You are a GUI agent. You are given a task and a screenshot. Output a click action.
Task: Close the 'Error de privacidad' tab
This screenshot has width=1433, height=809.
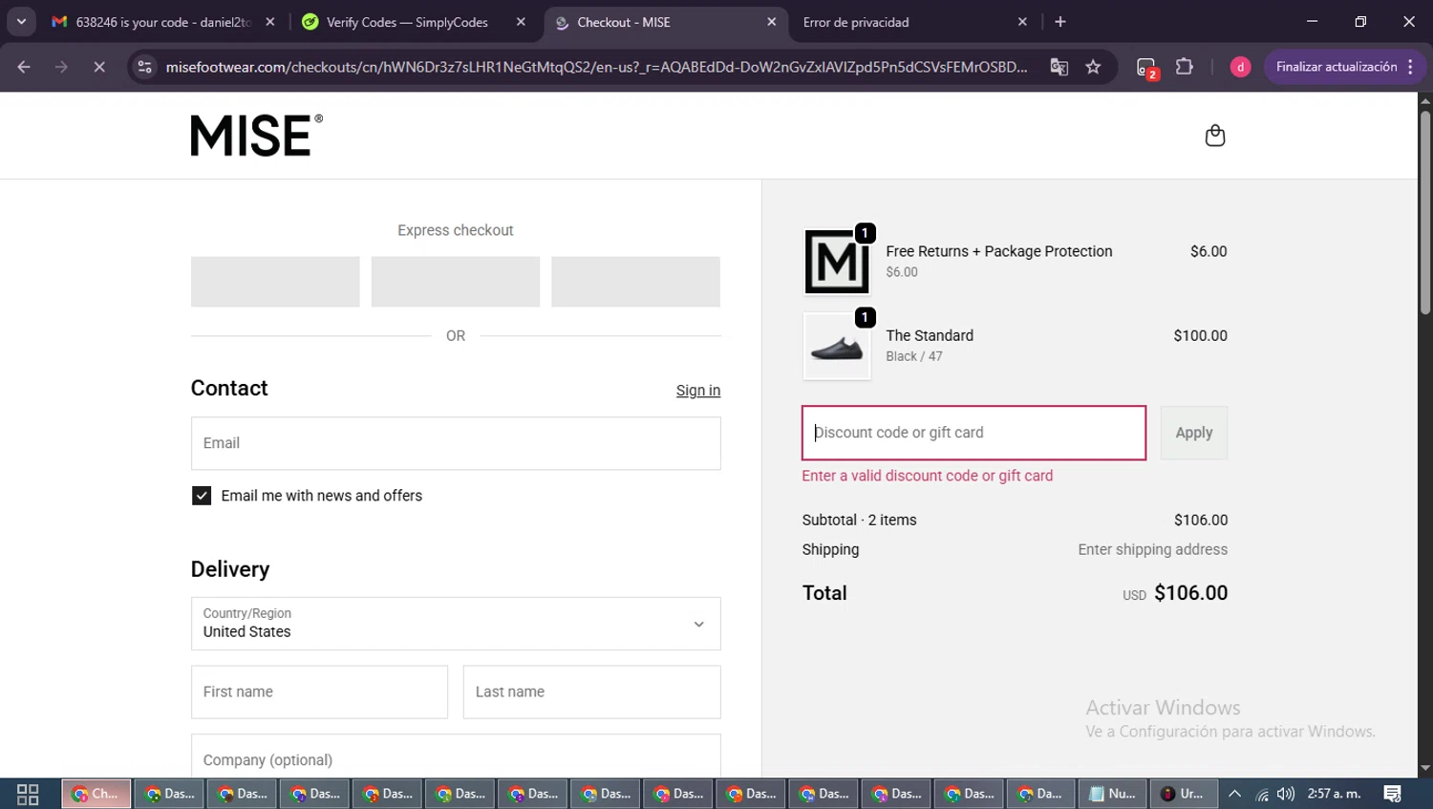1022,22
